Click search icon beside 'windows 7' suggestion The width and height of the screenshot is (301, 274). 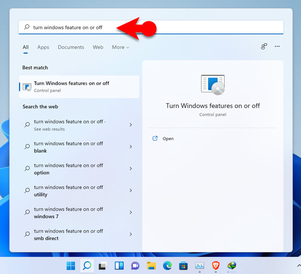coord(27,212)
